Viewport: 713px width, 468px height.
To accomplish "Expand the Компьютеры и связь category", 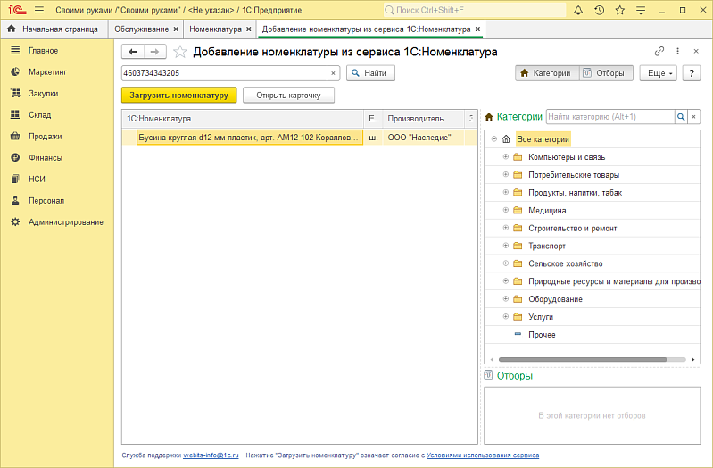I will tap(505, 157).
